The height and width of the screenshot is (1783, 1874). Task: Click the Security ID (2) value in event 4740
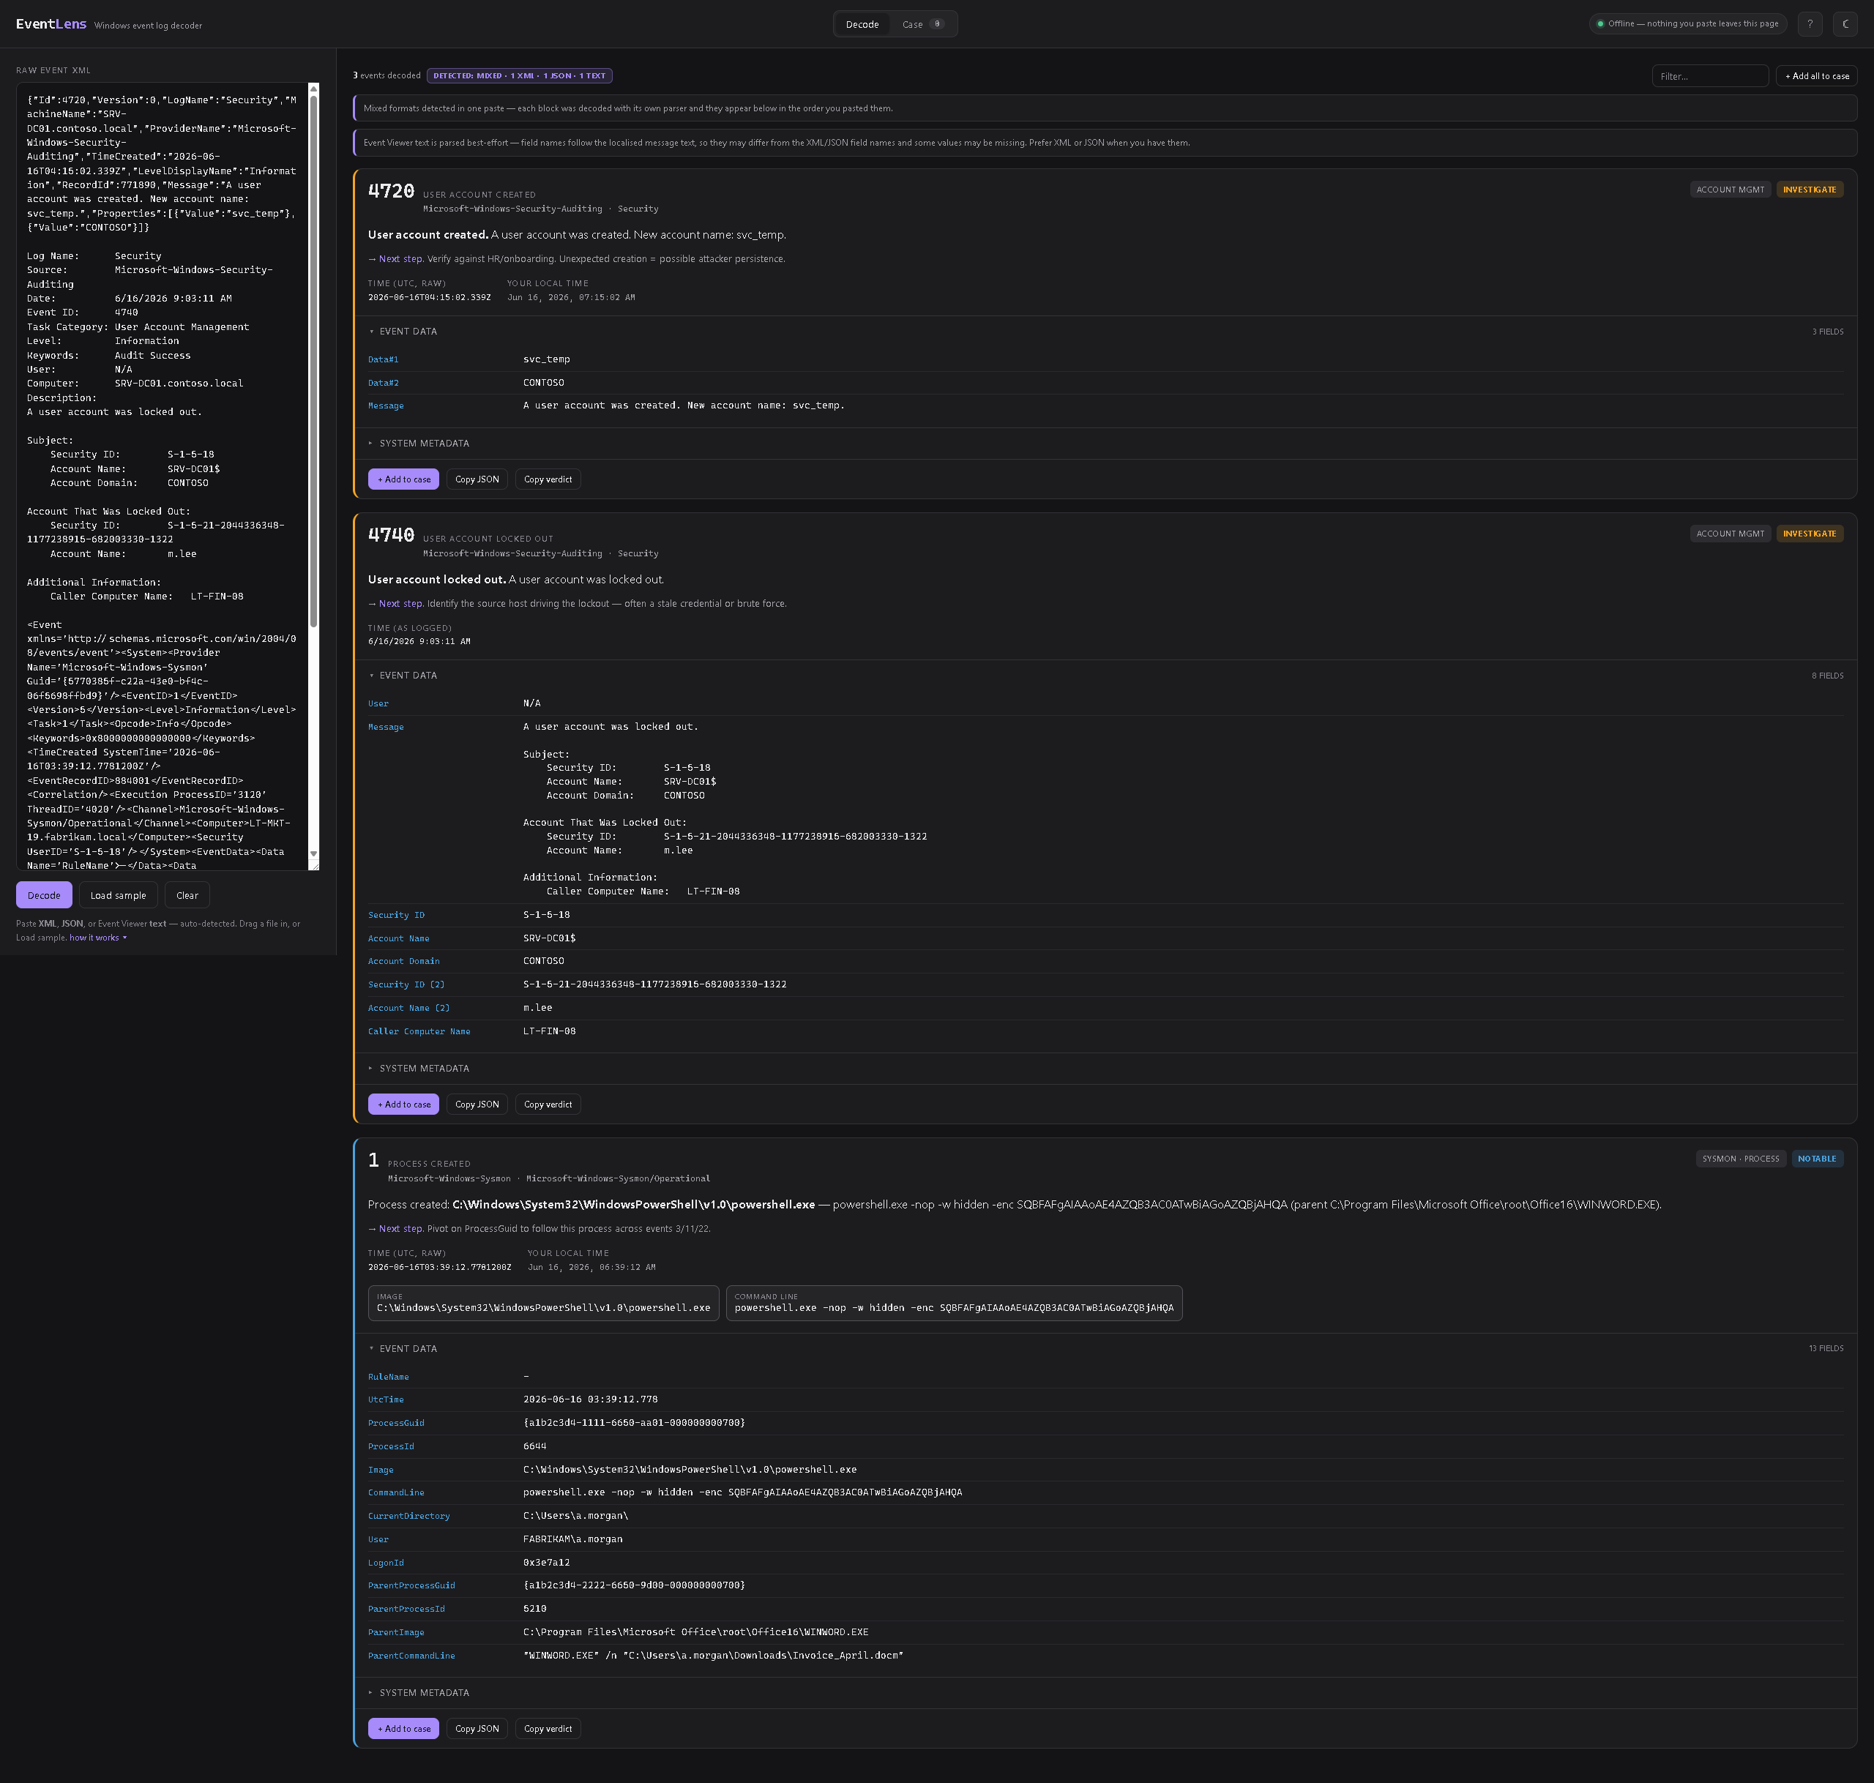tap(654, 984)
